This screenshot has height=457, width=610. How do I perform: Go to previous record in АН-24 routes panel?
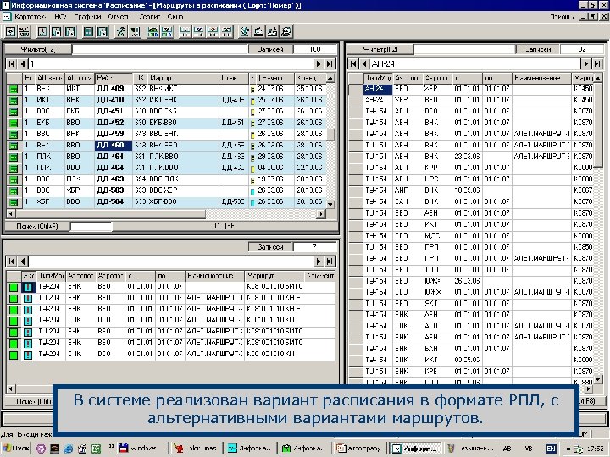tap(364, 63)
